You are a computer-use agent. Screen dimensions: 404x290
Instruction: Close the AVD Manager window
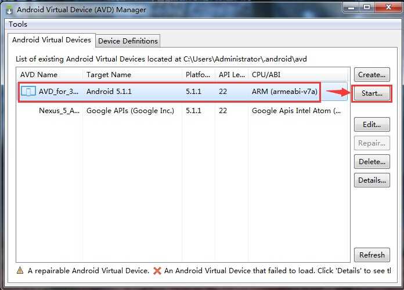click(x=388, y=7)
